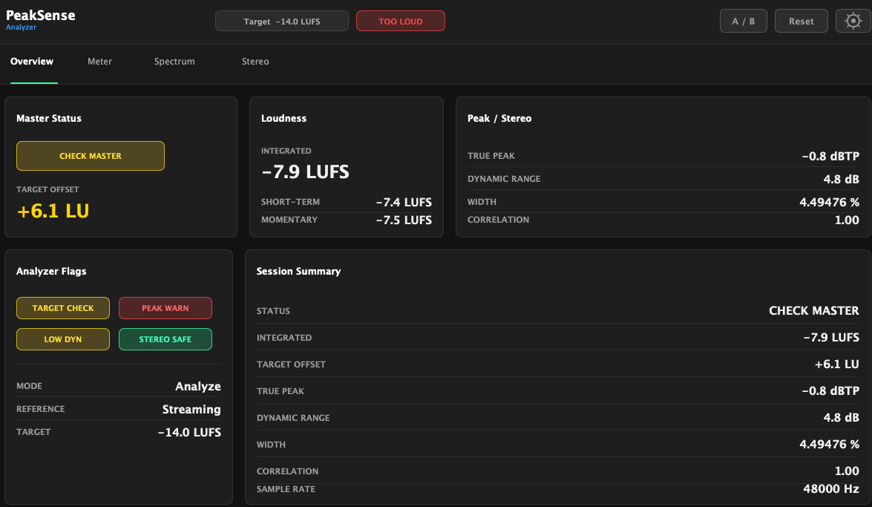Click the CHECK MASTER status button

pos(90,156)
